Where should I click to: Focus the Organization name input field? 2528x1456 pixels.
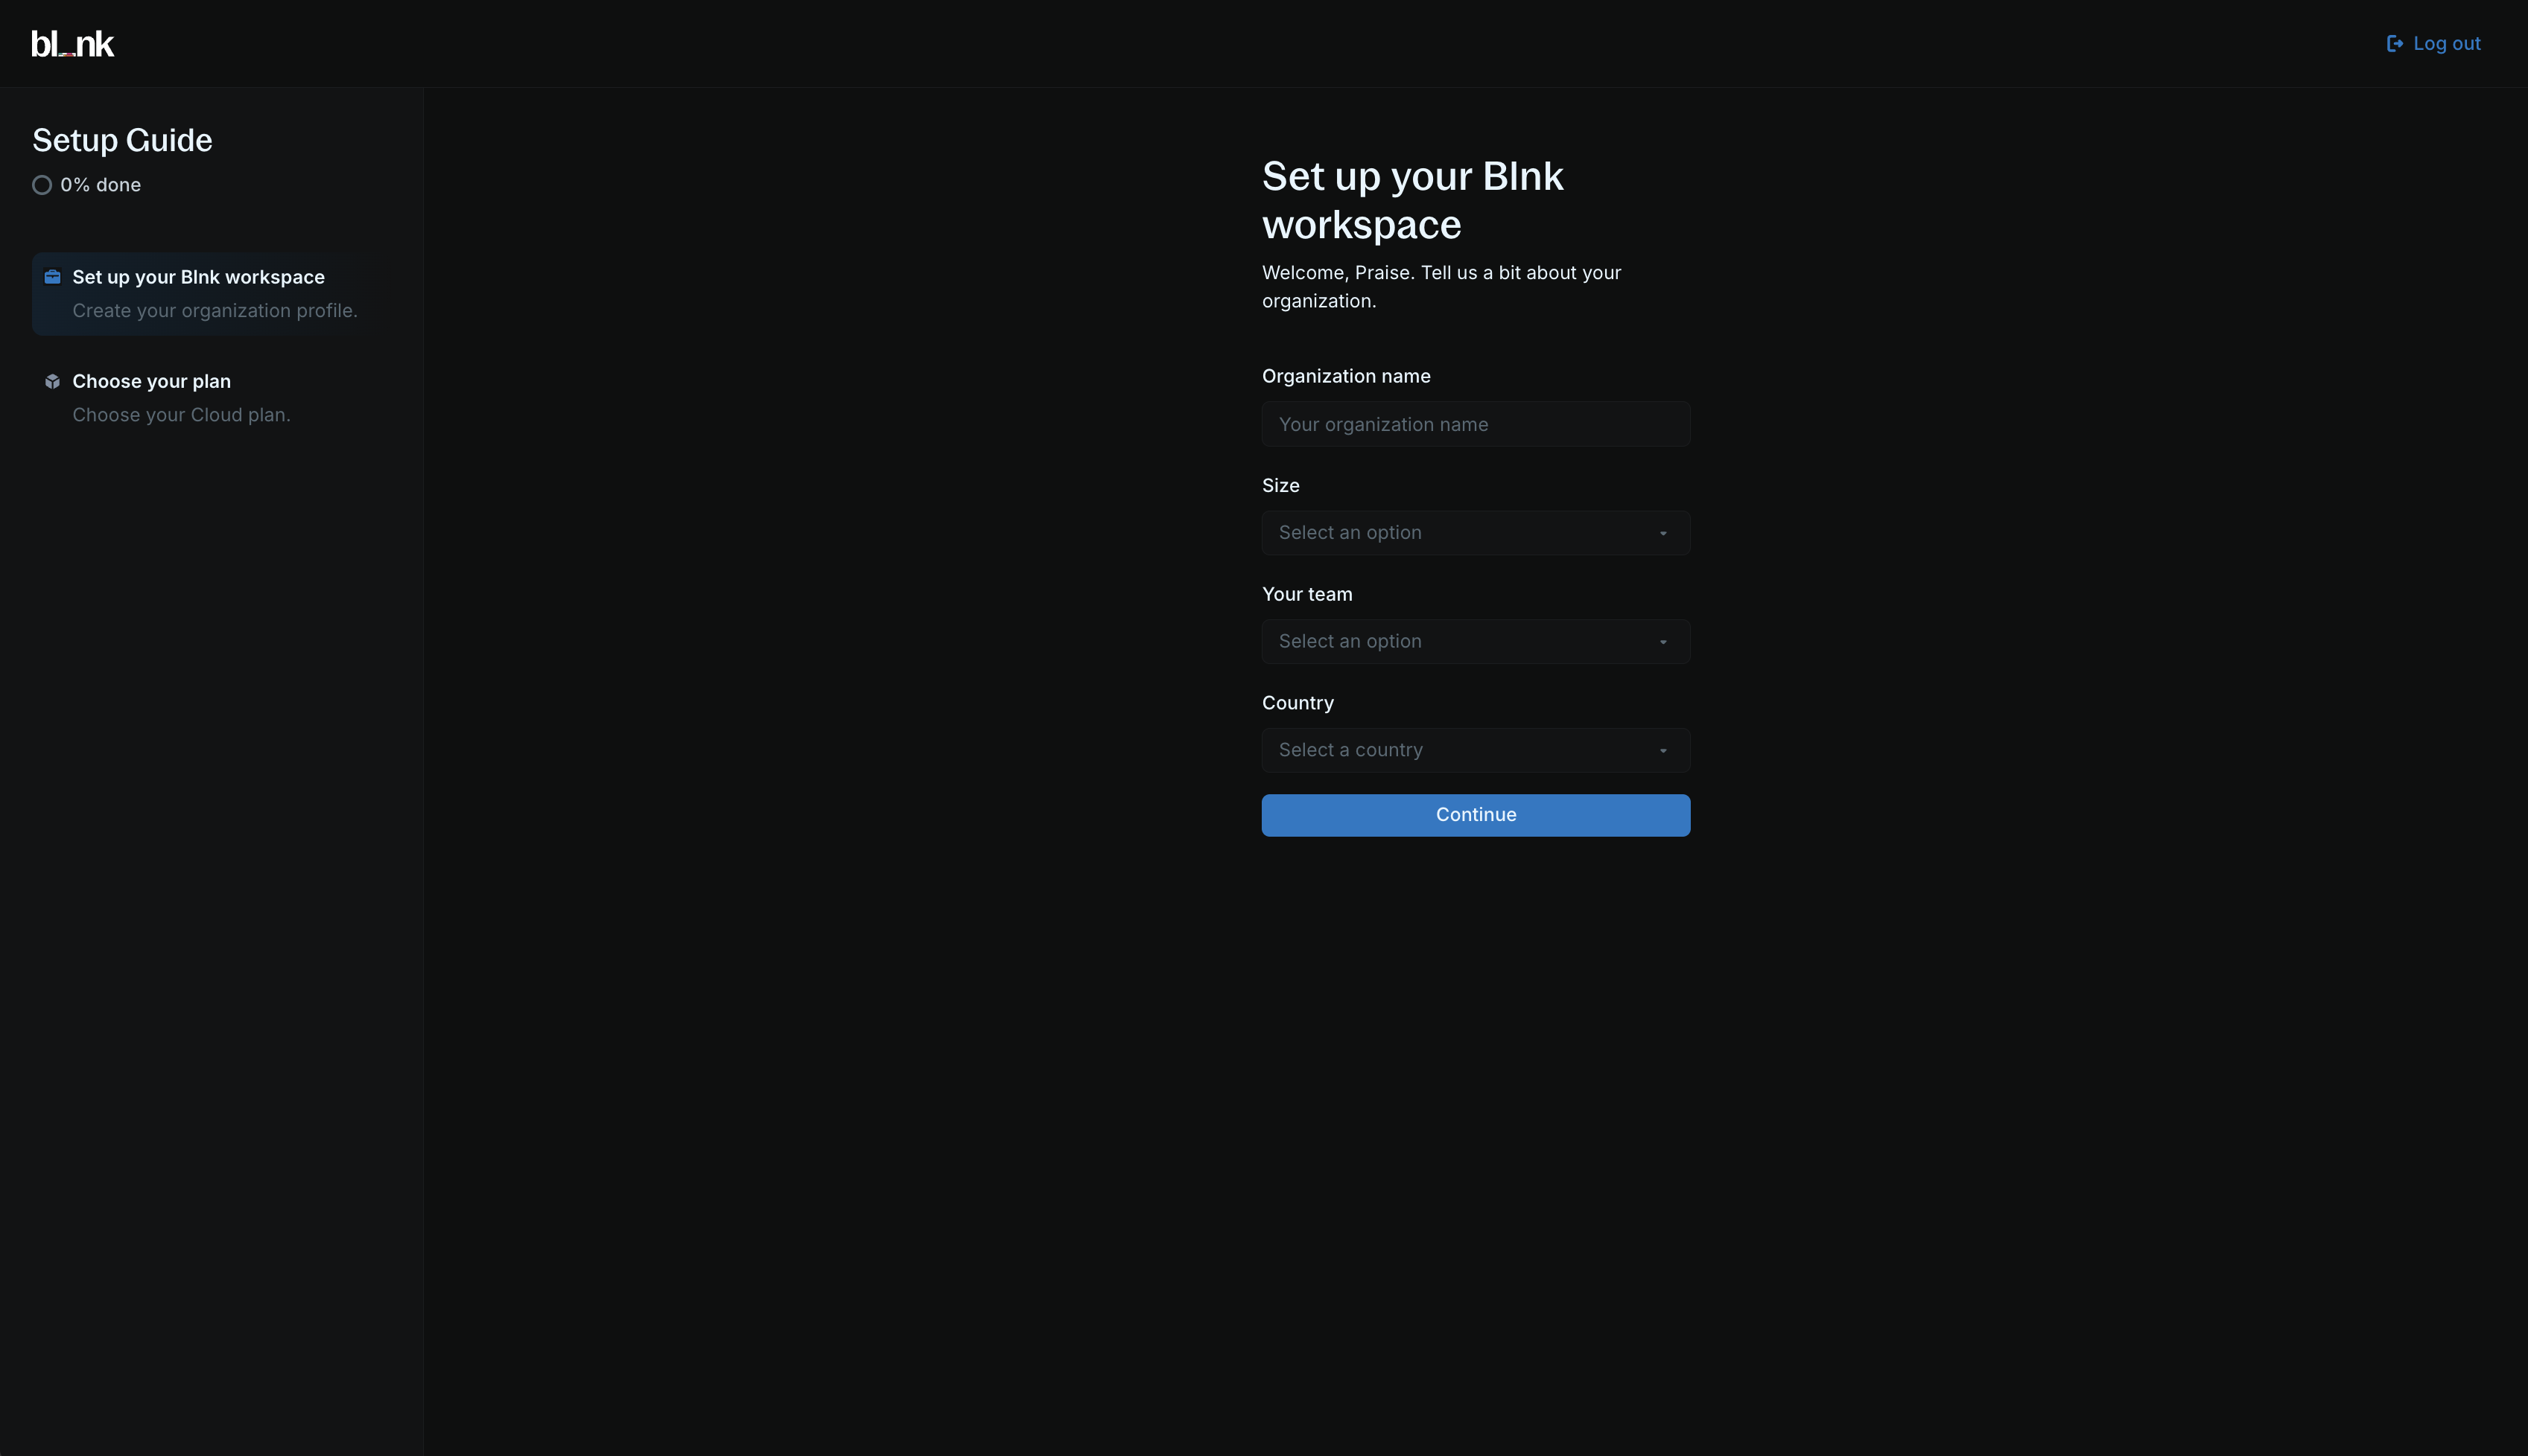[1475, 425]
